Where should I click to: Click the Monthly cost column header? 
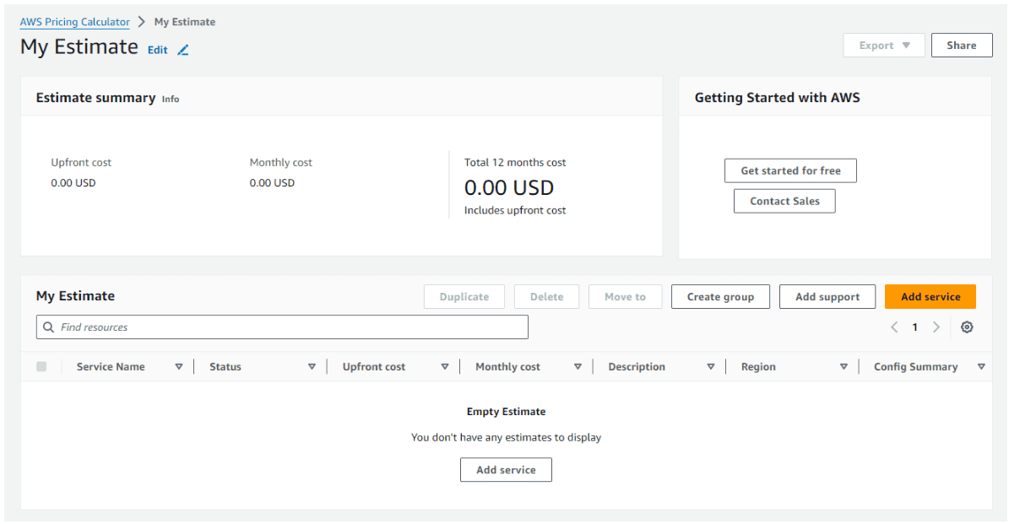(507, 366)
